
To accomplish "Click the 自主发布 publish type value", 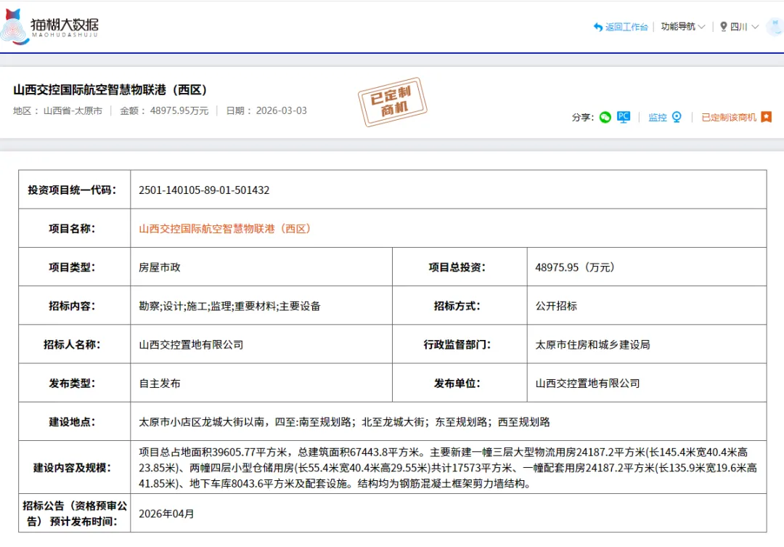I will coord(160,384).
